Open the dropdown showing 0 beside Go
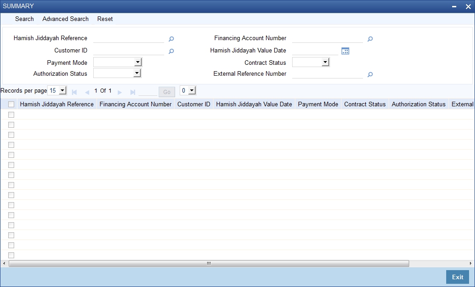 (188, 90)
